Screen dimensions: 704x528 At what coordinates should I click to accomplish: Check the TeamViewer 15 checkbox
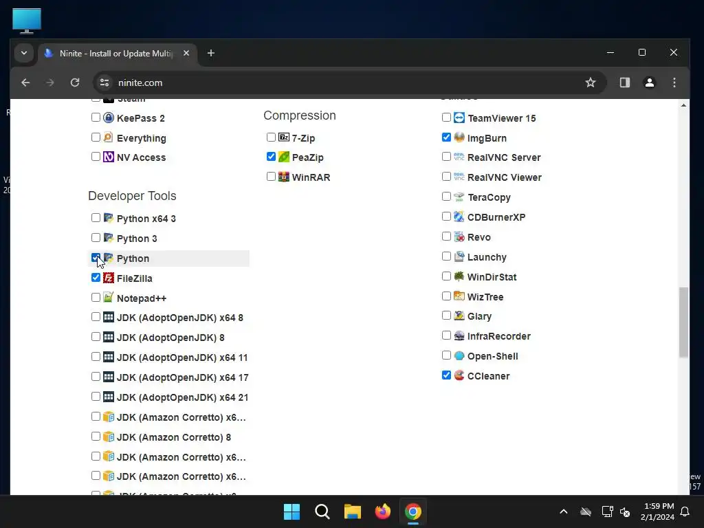[x=446, y=117]
